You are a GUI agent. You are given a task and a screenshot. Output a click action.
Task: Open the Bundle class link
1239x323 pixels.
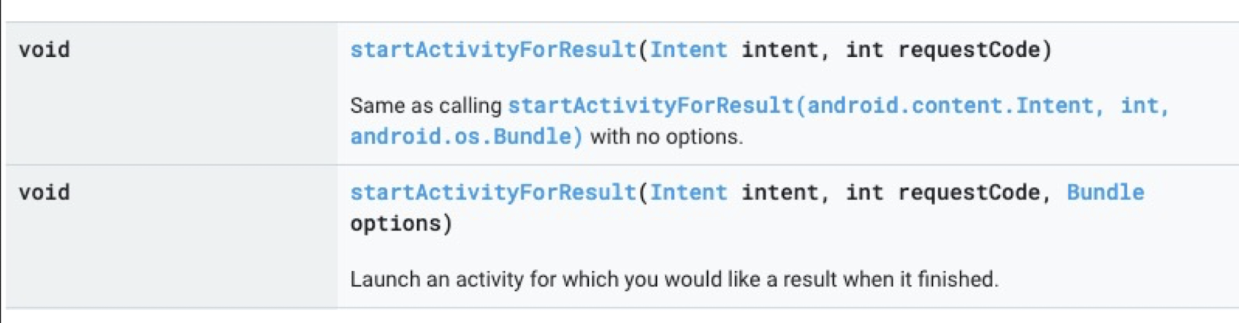click(x=1105, y=192)
